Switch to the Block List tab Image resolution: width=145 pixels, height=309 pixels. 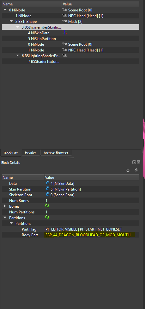point(11,153)
